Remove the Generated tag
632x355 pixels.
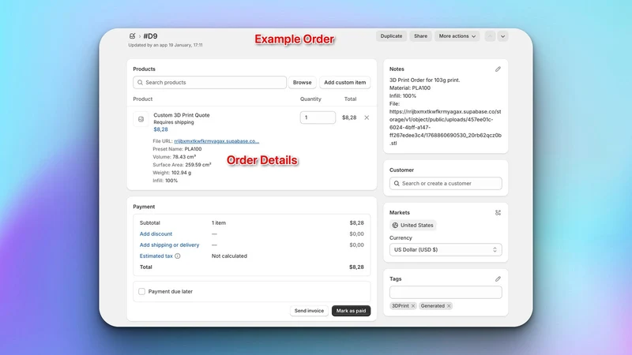pos(449,306)
